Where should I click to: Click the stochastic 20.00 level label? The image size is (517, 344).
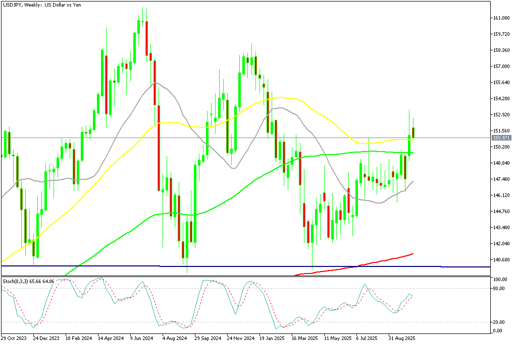point(500,322)
